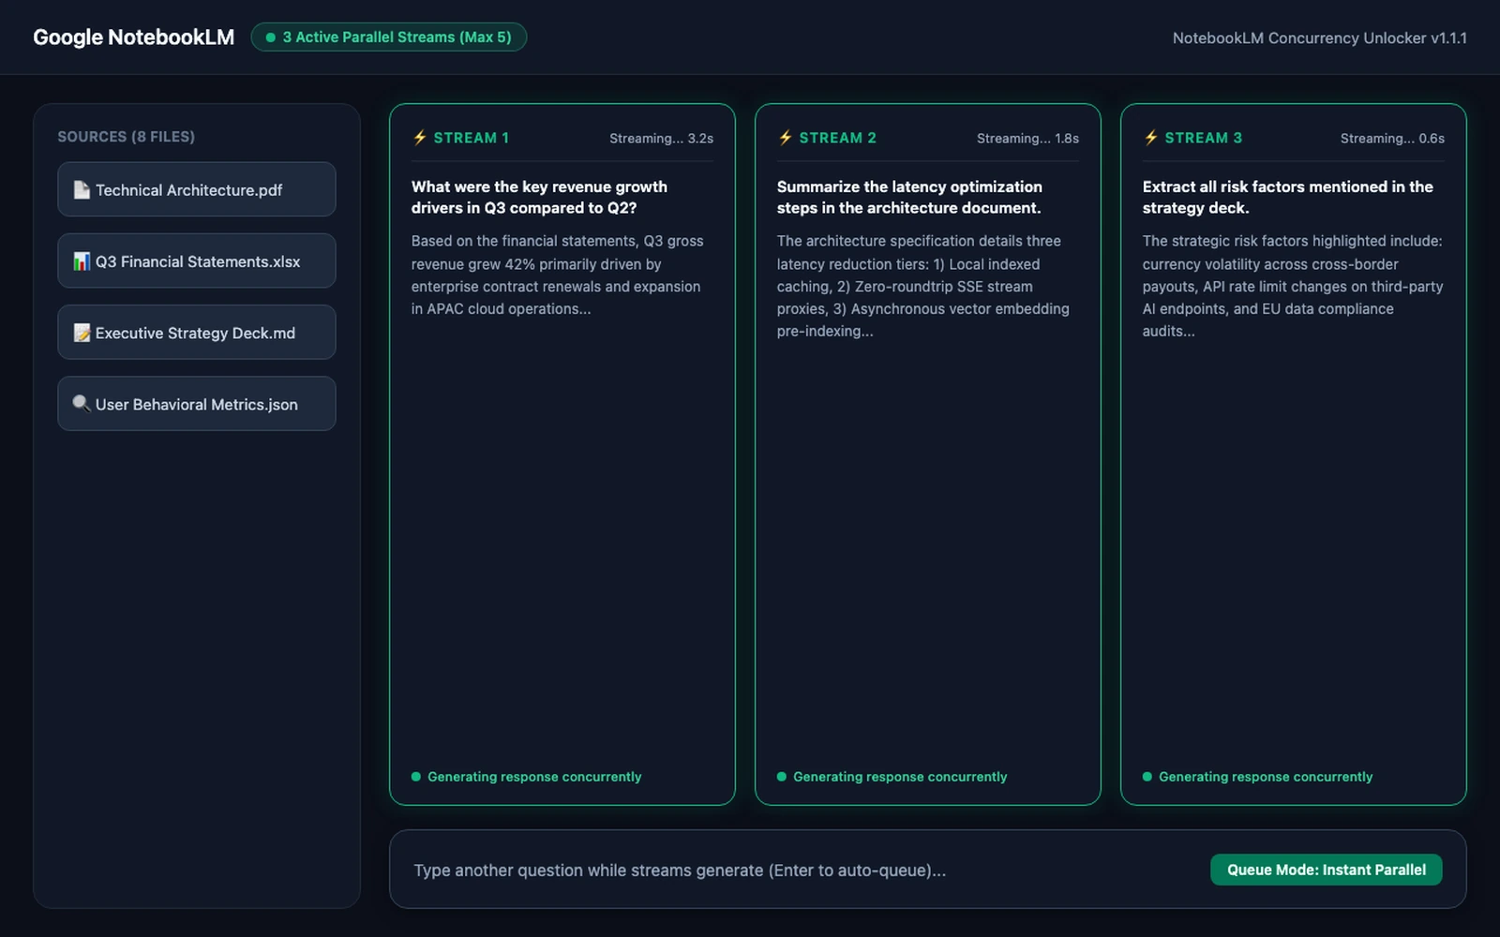Click the SOURCES (8 FILES) heading
This screenshot has width=1500, height=937.
[x=127, y=137]
